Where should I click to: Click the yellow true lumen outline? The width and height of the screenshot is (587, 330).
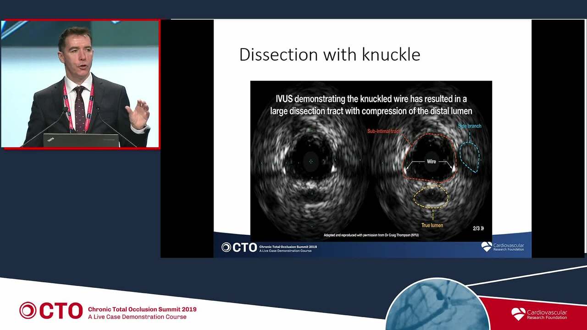pos(431,196)
